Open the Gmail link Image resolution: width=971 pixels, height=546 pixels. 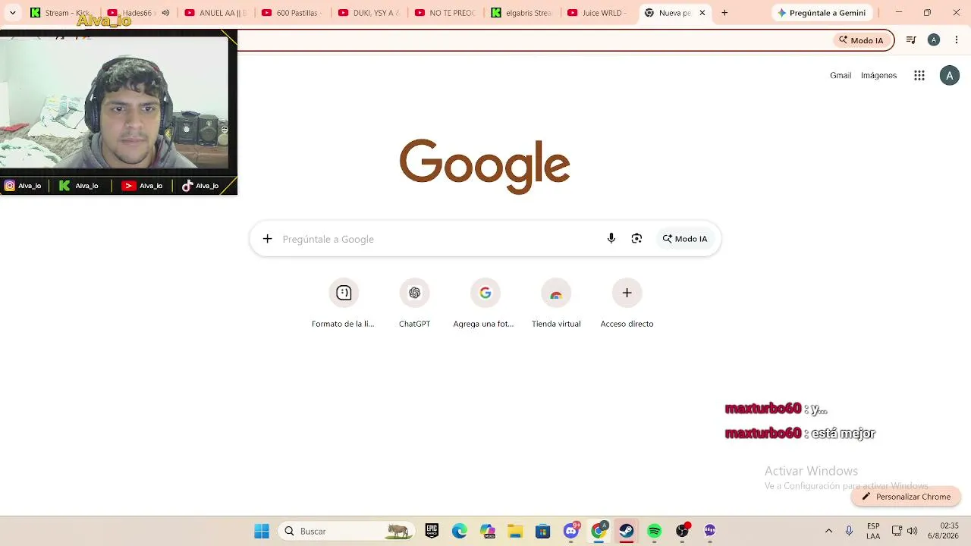pos(841,75)
